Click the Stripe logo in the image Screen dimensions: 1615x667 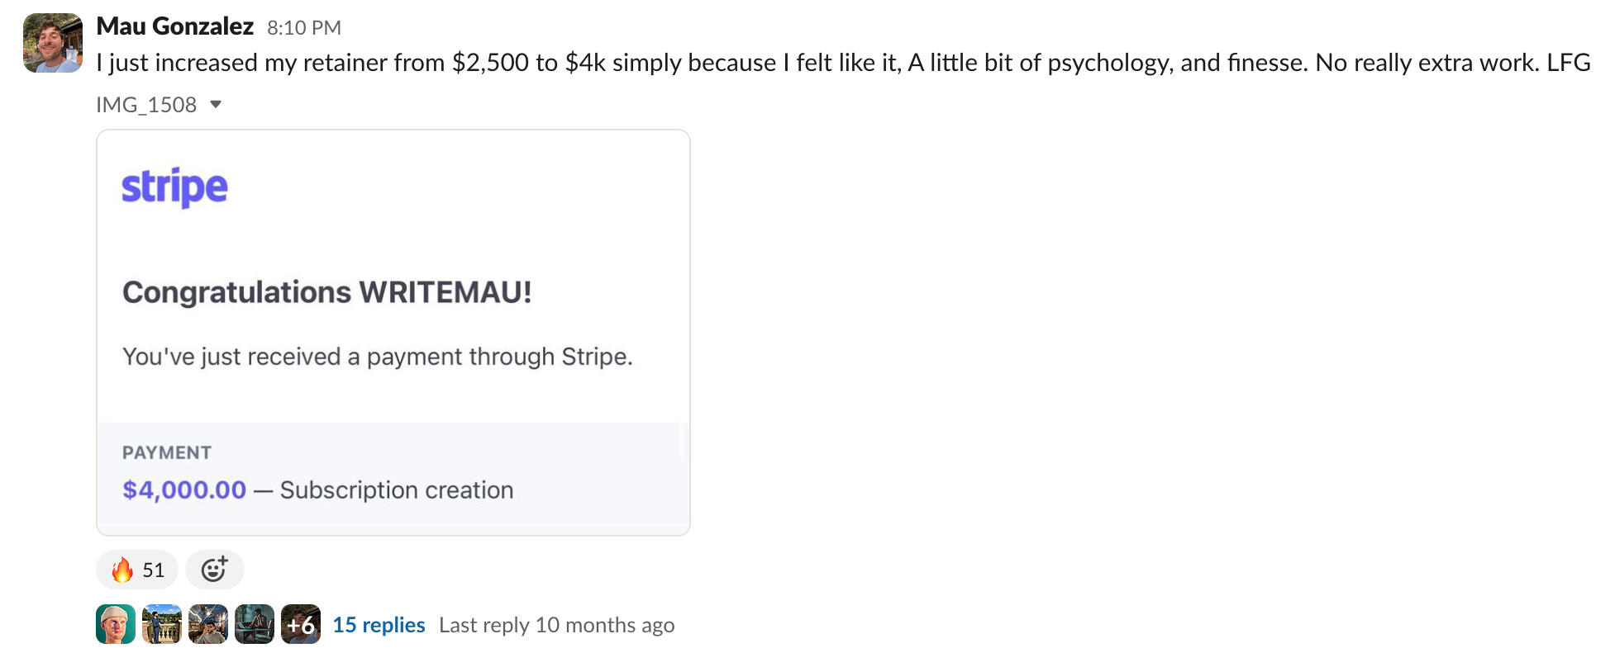click(174, 187)
